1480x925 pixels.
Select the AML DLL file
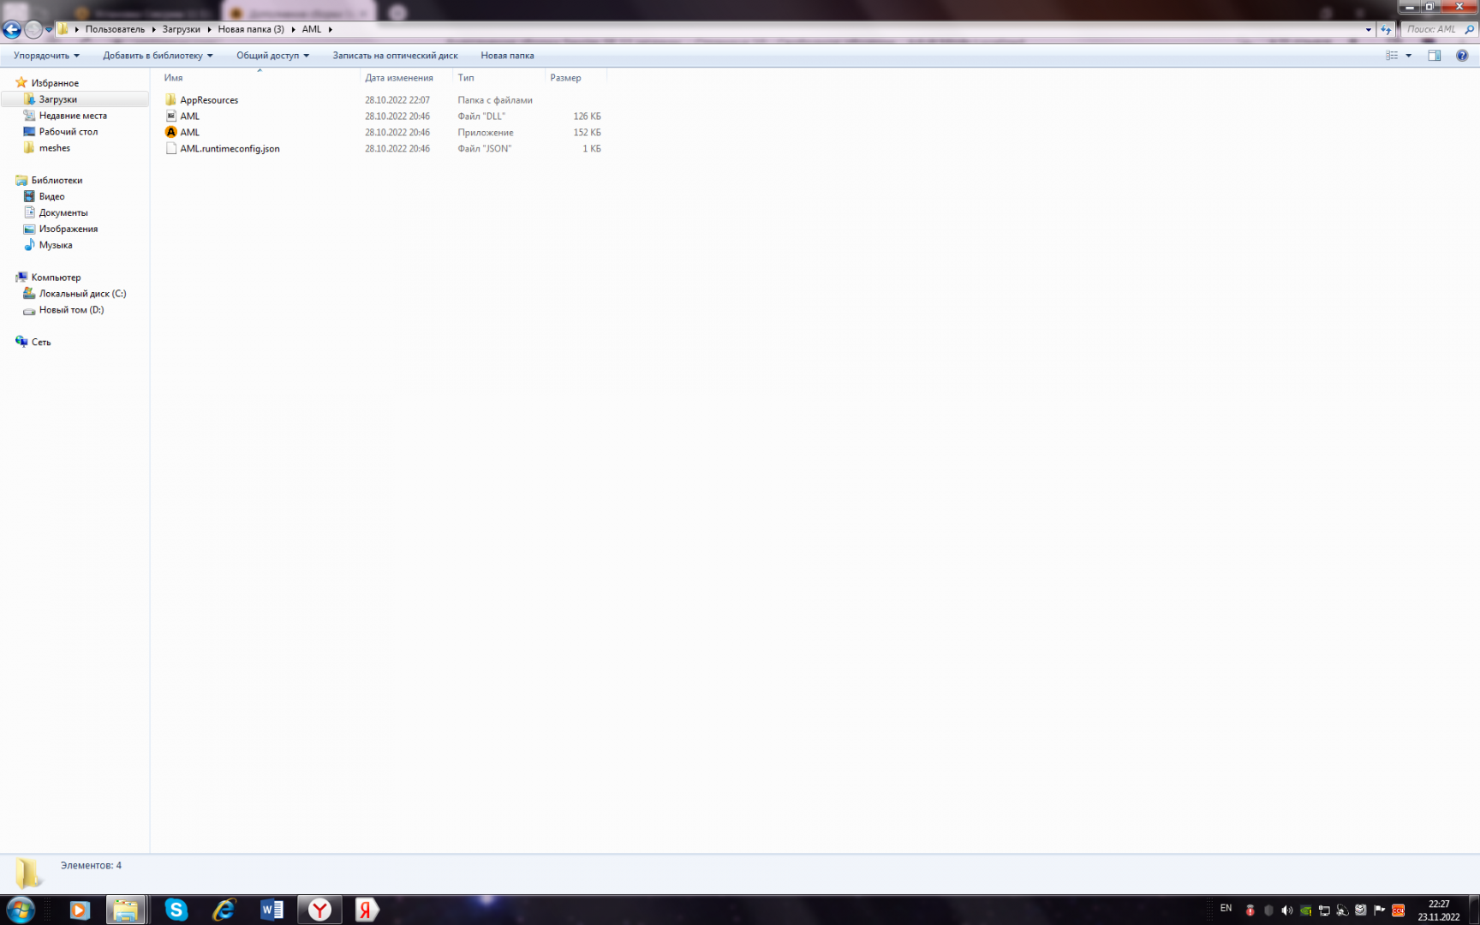coord(189,116)
